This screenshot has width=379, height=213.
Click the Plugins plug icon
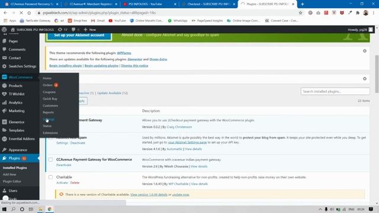[4, 158]
